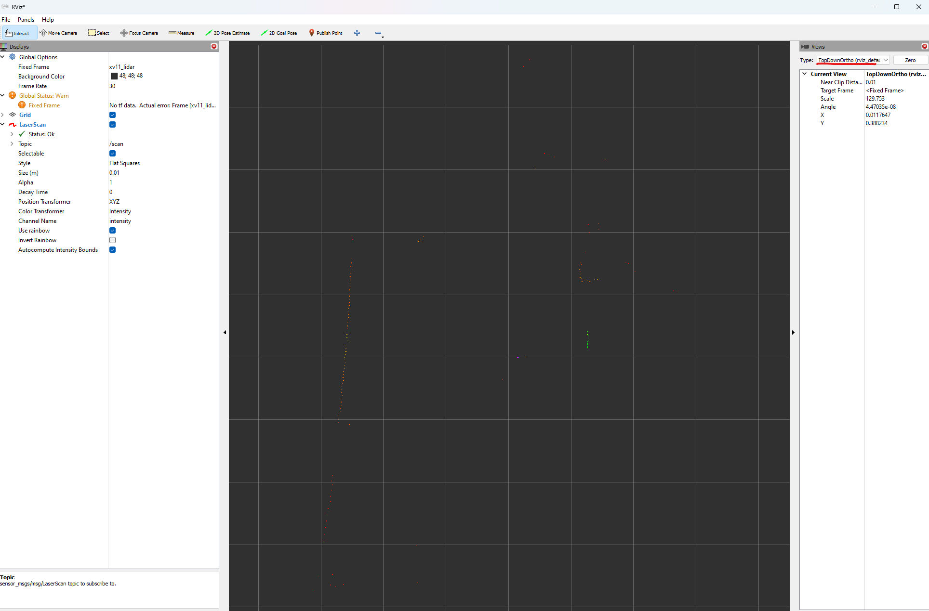This screenshot has width=929, height=611.
Task: Close the Views panel
Action: pyautogui.click(x=924, y=46)
